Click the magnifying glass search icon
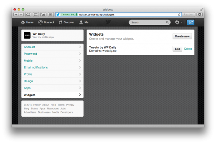This screenshot has height=144, width=216. click(167, 22)
